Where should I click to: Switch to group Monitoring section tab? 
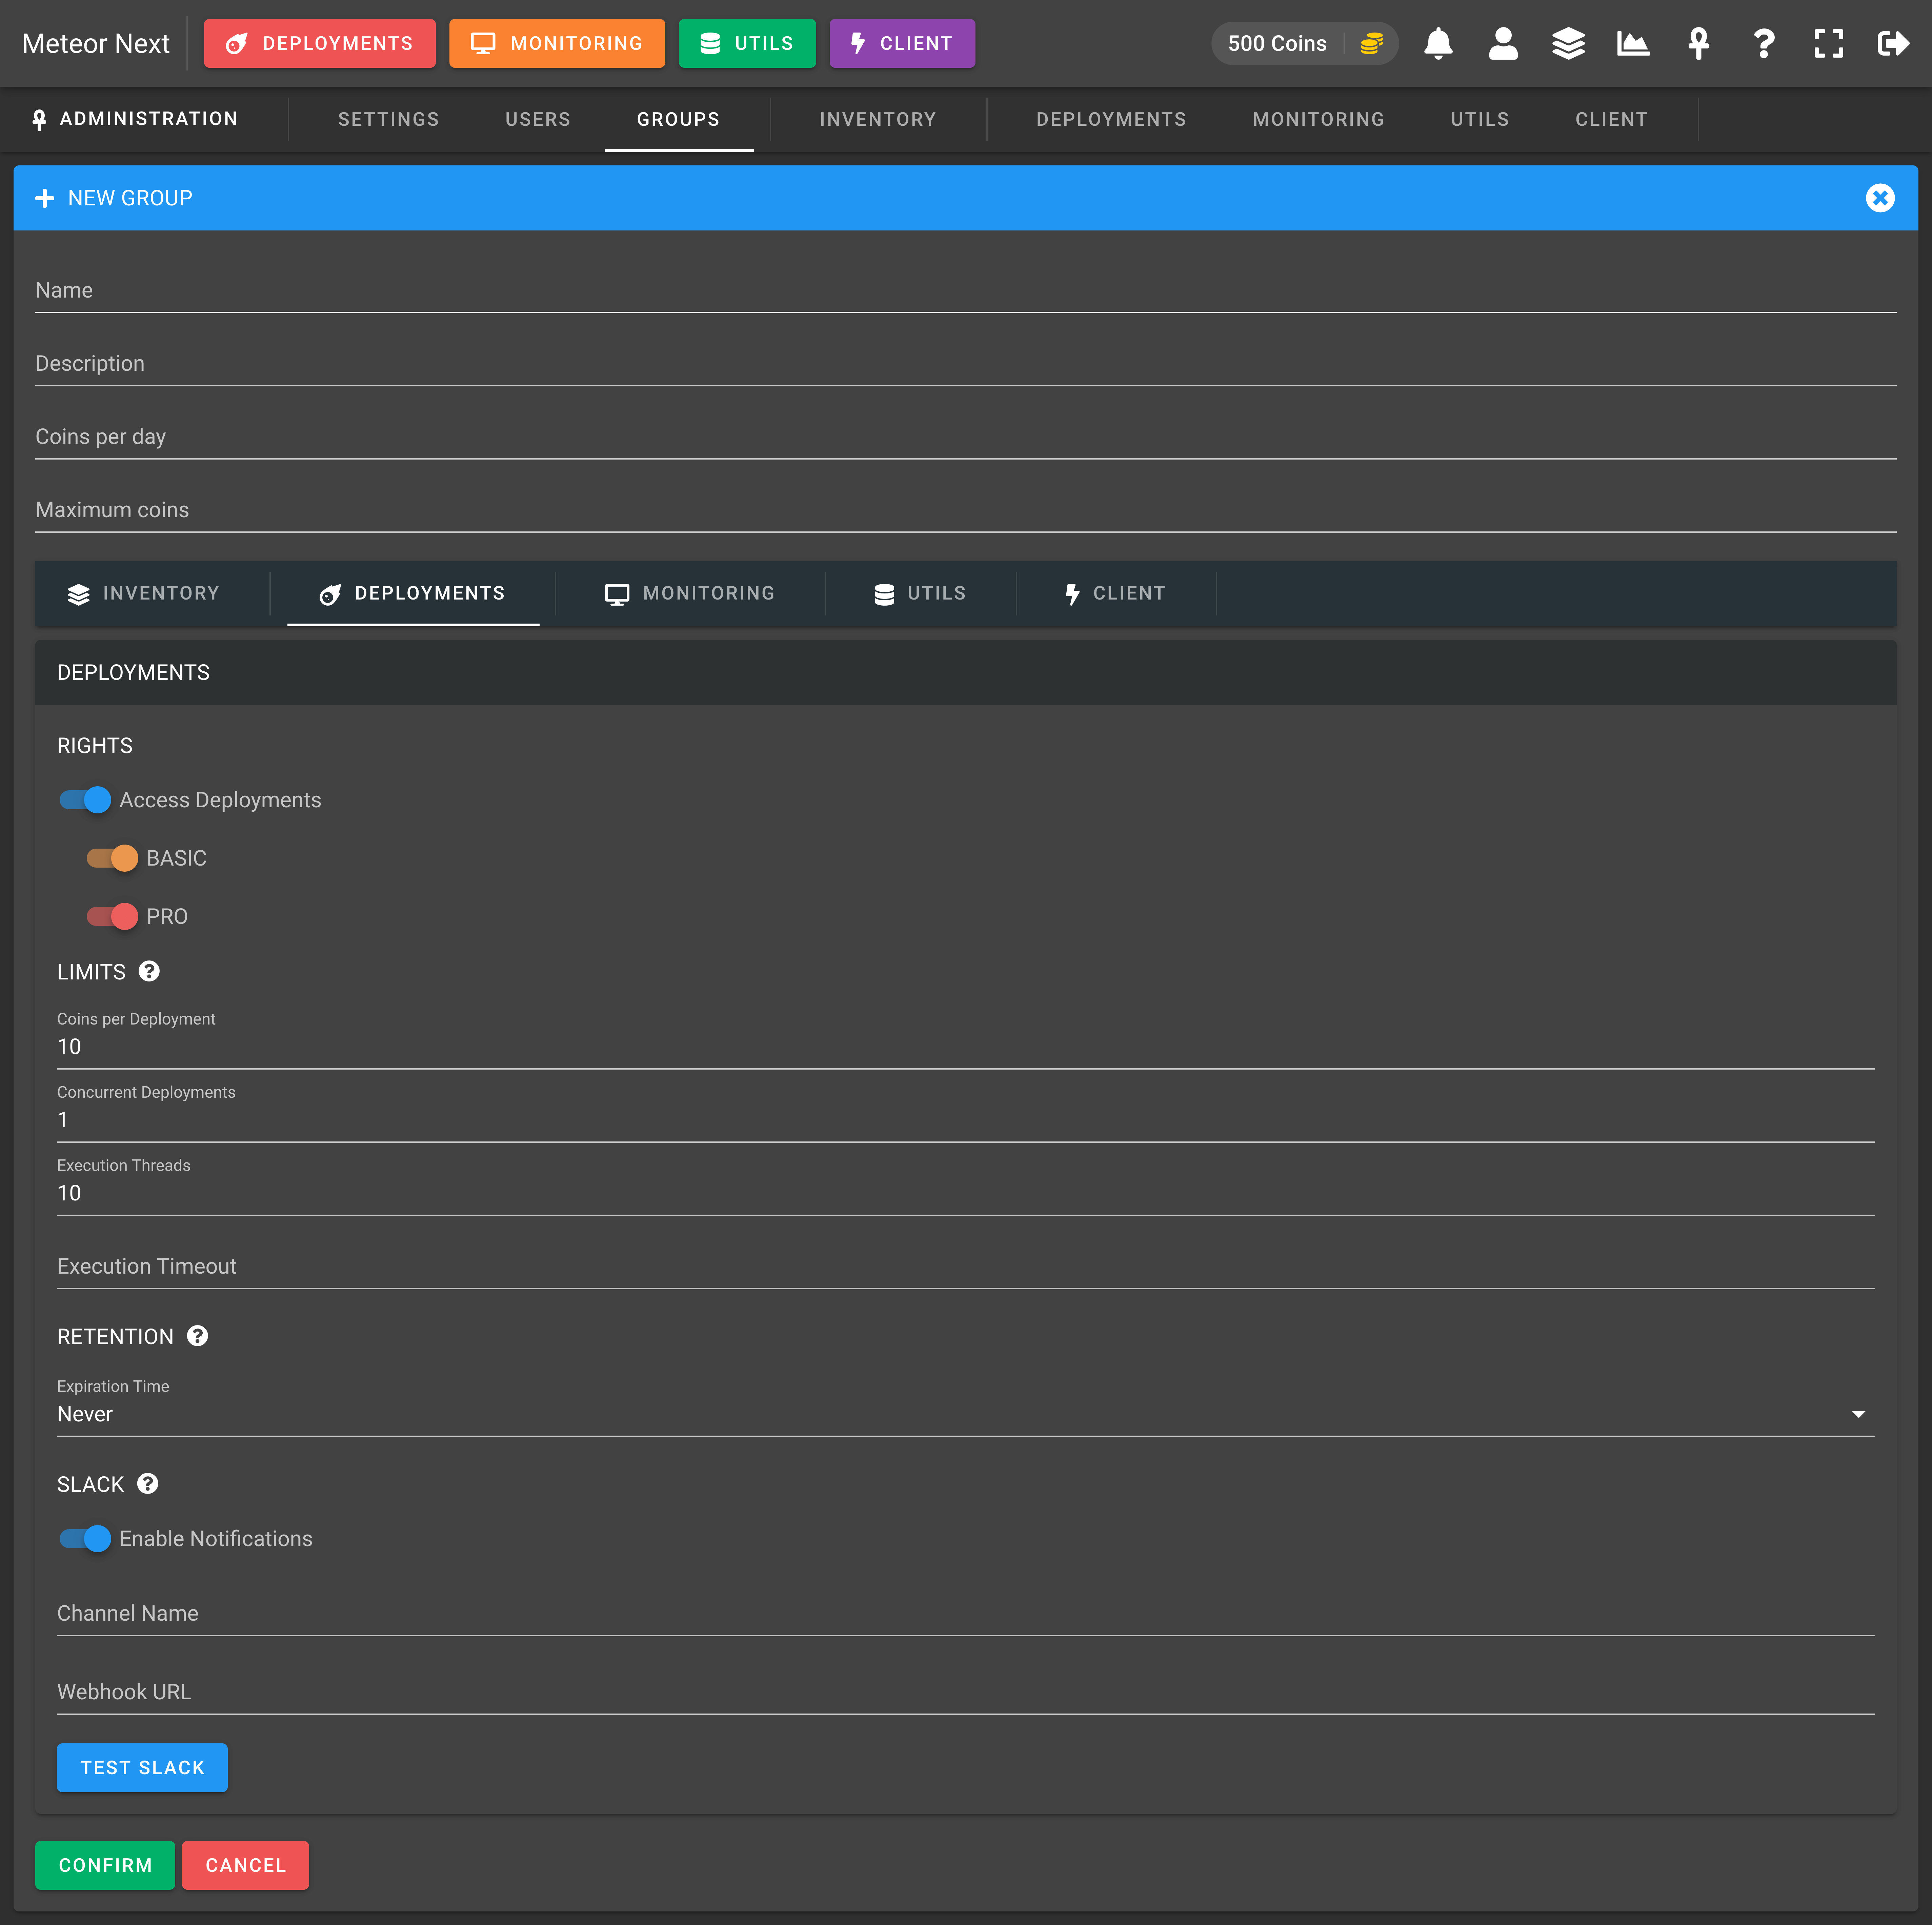point(690,594)
